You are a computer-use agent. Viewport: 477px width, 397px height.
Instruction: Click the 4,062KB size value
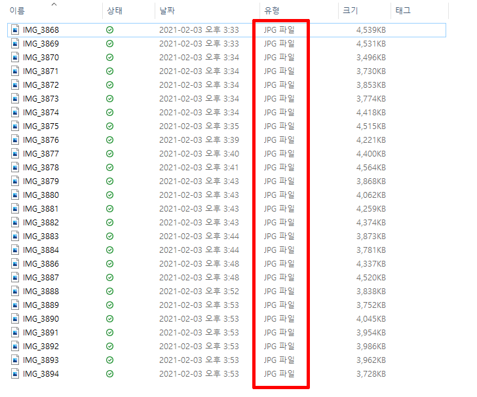pos(371,195)
